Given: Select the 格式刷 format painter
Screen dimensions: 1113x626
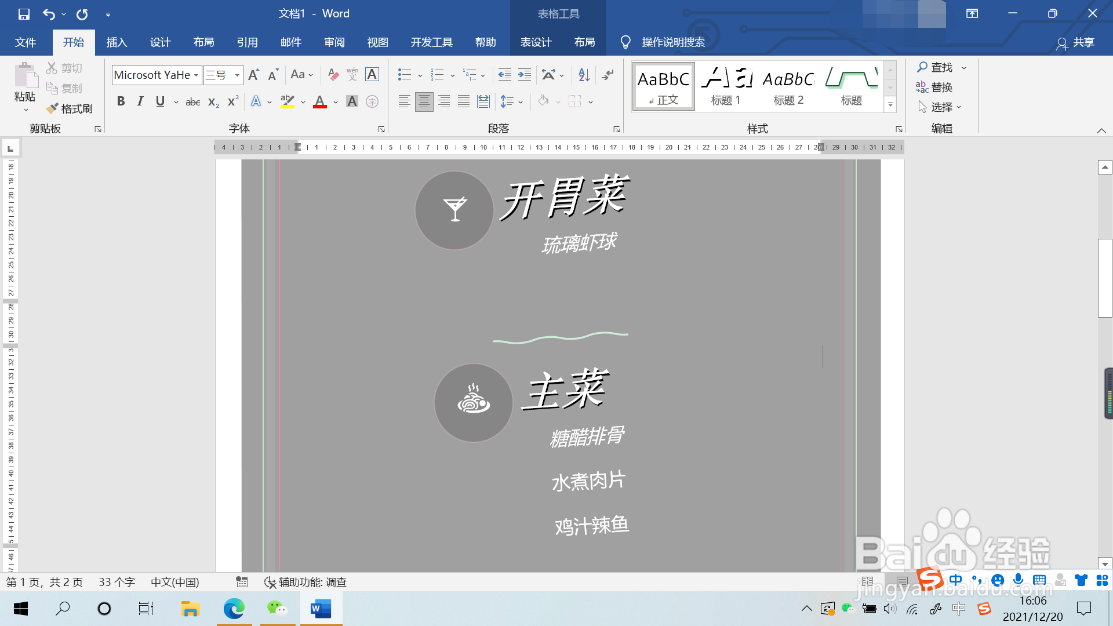Looking at the screenshot, I should tap(70, 108).
